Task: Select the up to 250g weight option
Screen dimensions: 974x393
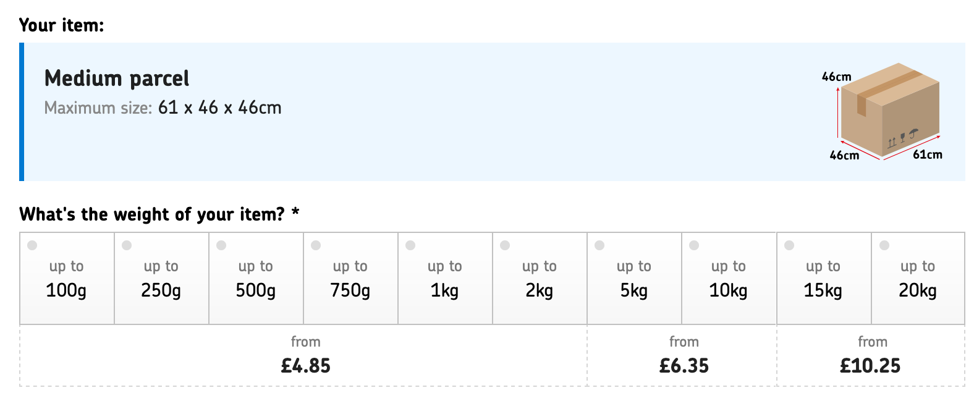Action: 162,278
